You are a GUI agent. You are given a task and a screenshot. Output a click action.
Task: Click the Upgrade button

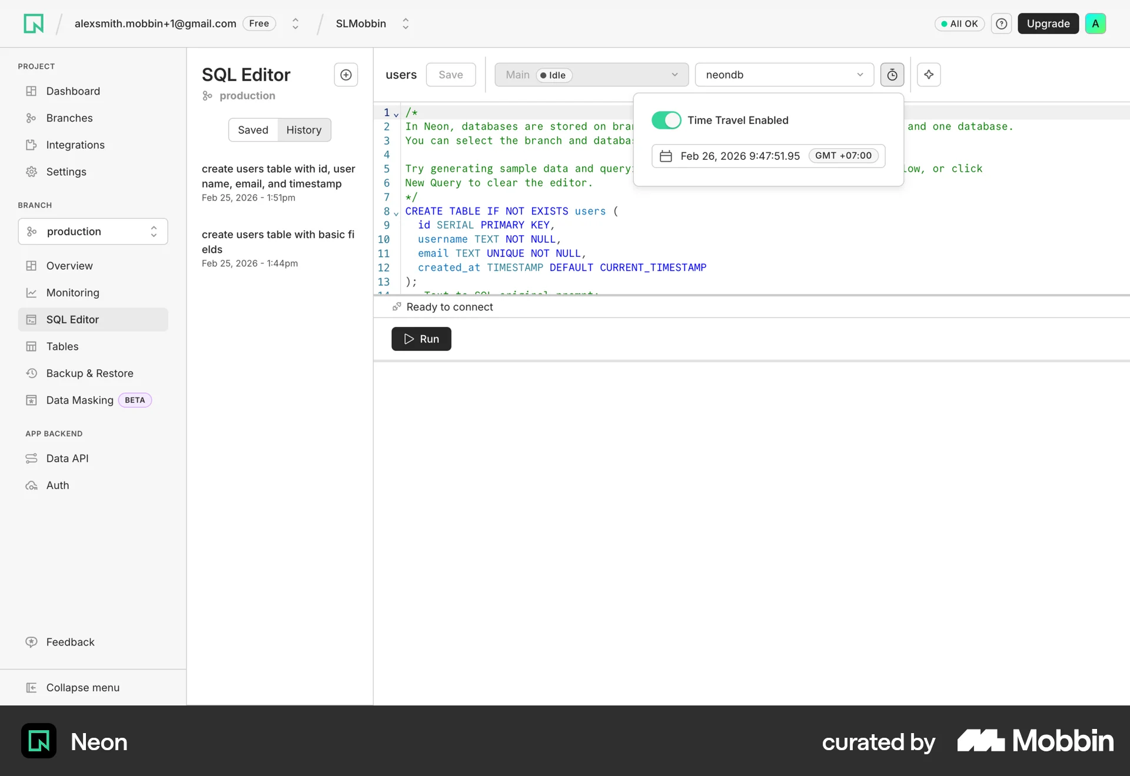point(1048,24)
